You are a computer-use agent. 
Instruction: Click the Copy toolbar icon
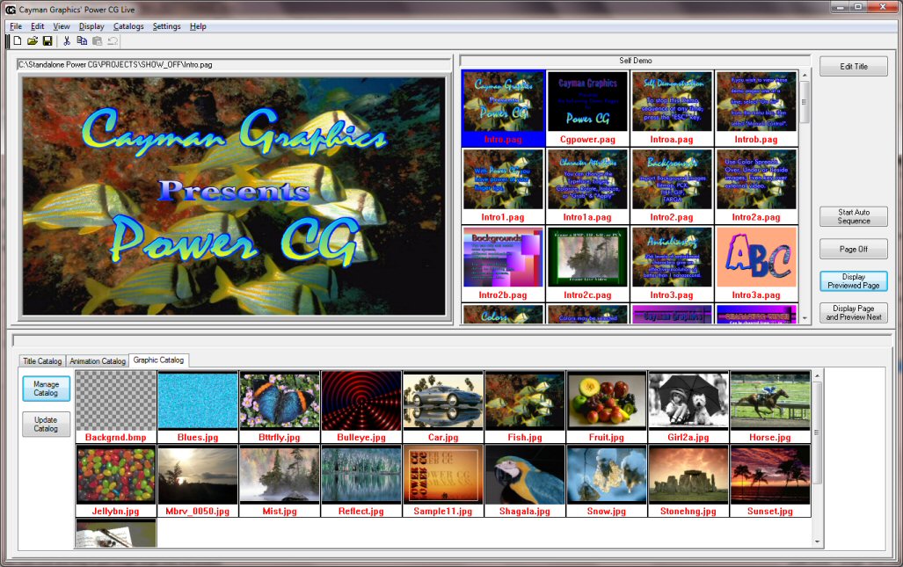pos(82,40)
